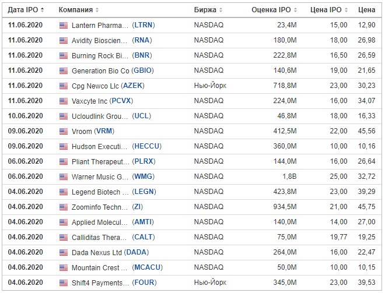This screenshot has height=293, width=385.
Task: Sort by Компания column sort arrows
Action: pos(97,10)
